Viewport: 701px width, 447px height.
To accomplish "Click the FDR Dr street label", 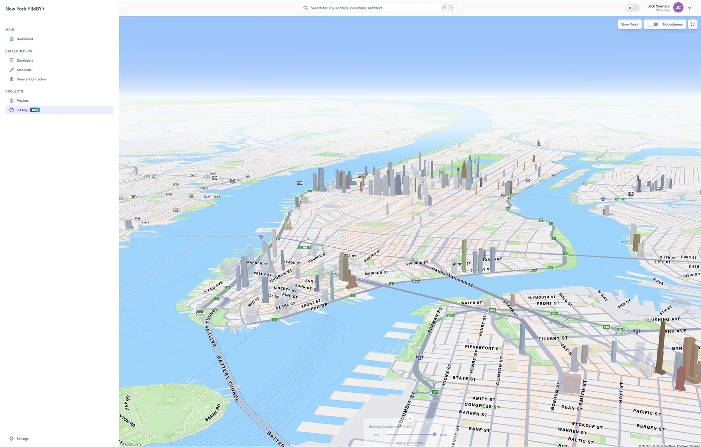I will tap(319, 307).
